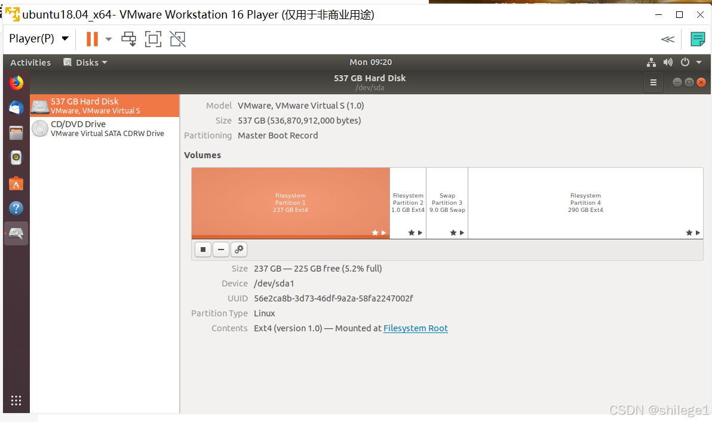Open the VMware notes icon
Screen dimensions: 712x422
(698, 39)
